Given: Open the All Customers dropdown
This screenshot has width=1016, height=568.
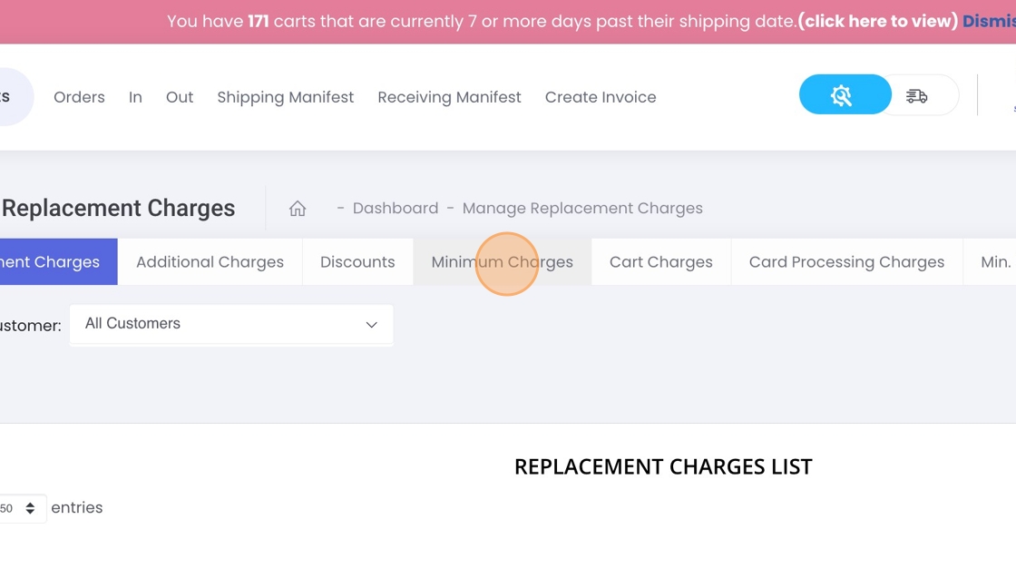Looking at the screenshot, I should tap(231, 324).
